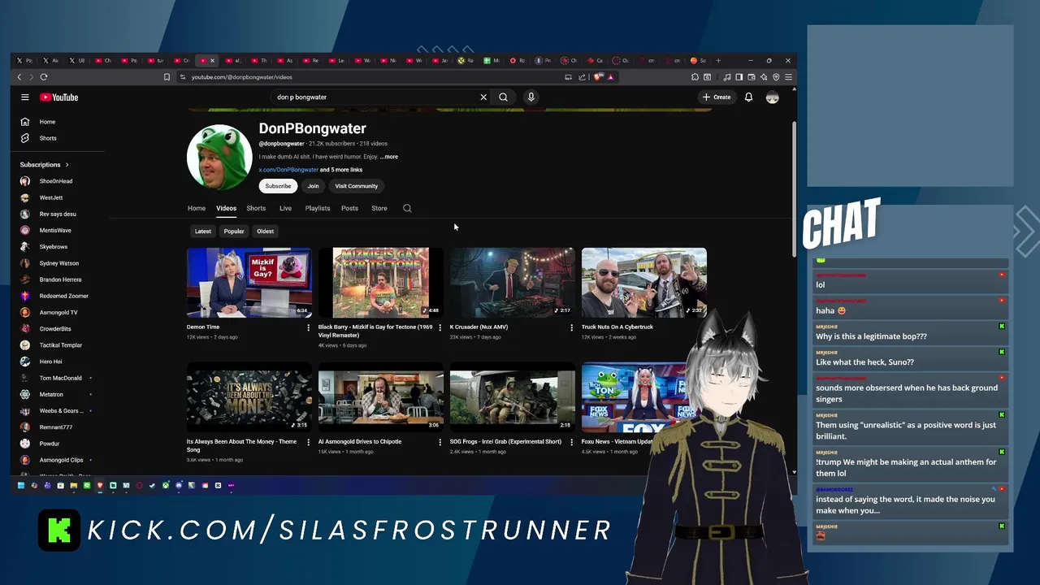Start voice search with the microphone icon
The image size is (1040, 585).
click(x=531, y=97)
